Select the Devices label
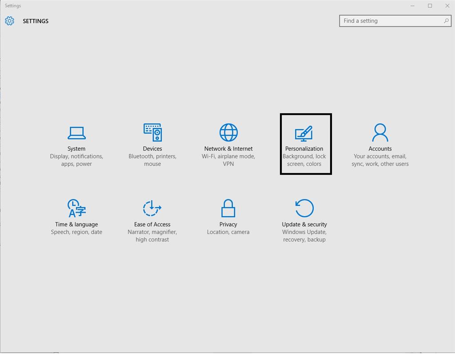455x355 pixels. coord(152,149)
